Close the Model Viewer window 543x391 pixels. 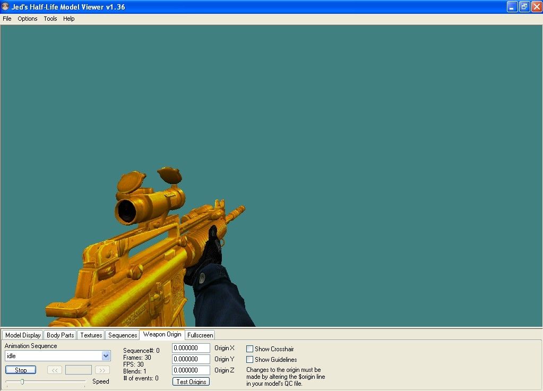(x=537, y=6)
